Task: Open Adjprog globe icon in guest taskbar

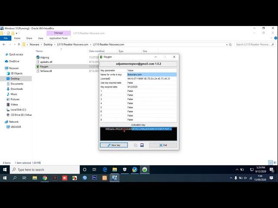Action: point(135,169)
